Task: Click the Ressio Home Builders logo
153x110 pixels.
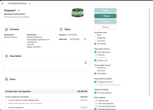Action: (78, 13)
